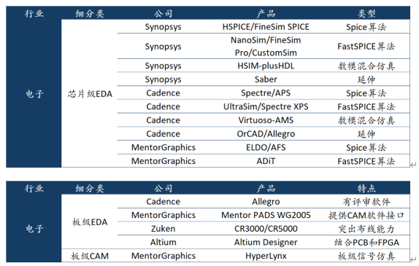This screenshot has width=419, height=266.
Task: Select the Altium Designer cell
Action: tap(266, 242)
